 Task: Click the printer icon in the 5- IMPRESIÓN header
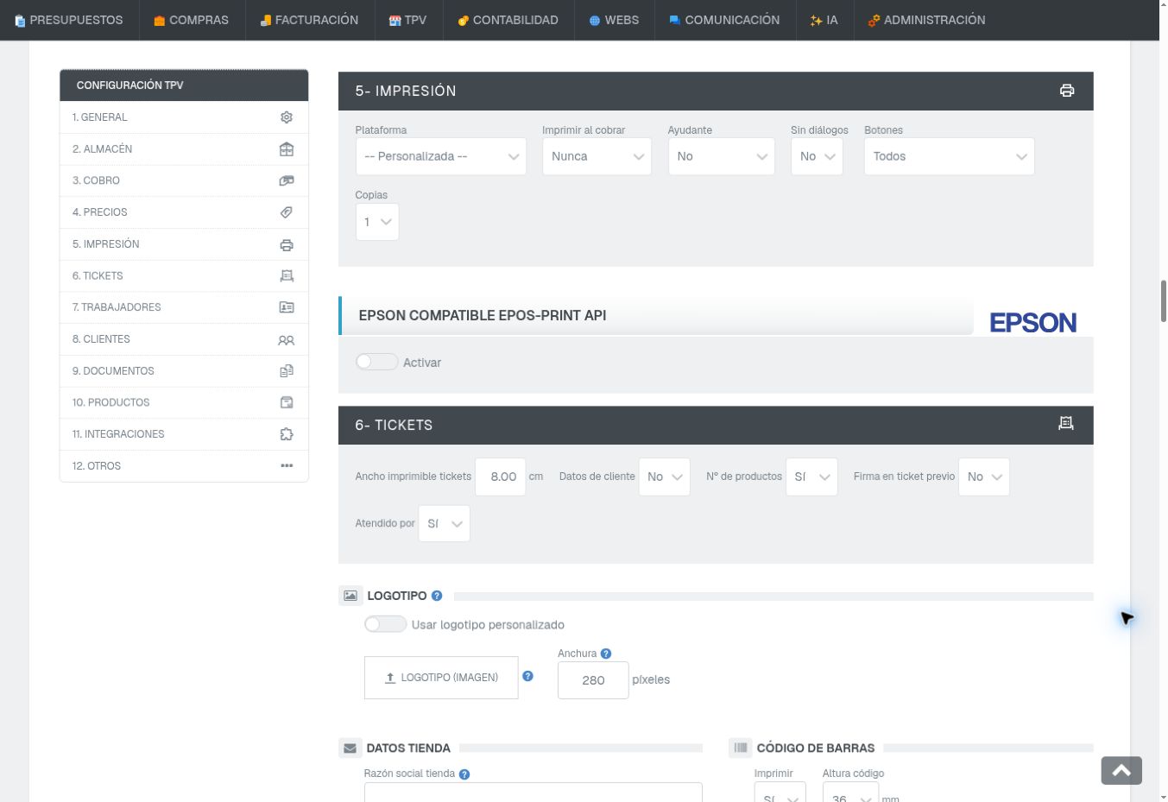tap(1067, 91)
